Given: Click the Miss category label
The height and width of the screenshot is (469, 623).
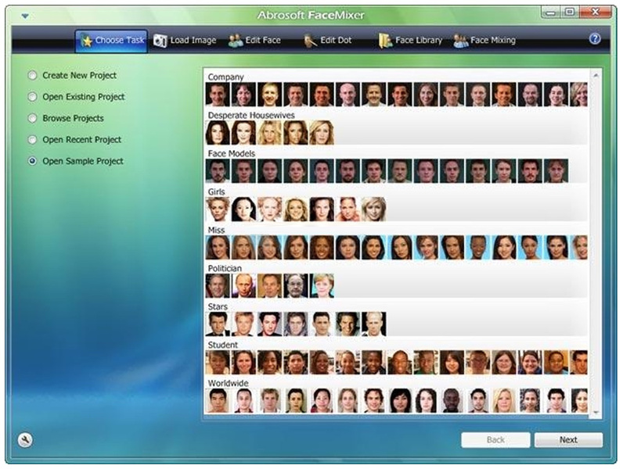Looking at the screenshot, I should pyautogui.click(x=216, y=230).
